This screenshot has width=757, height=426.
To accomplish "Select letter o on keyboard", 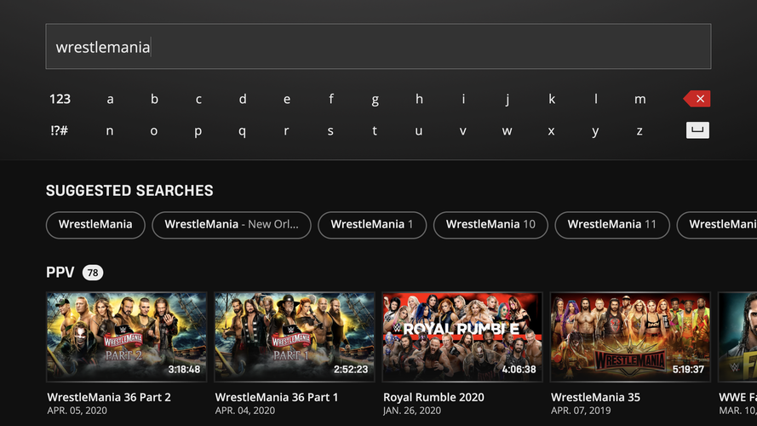I will 153,131.
